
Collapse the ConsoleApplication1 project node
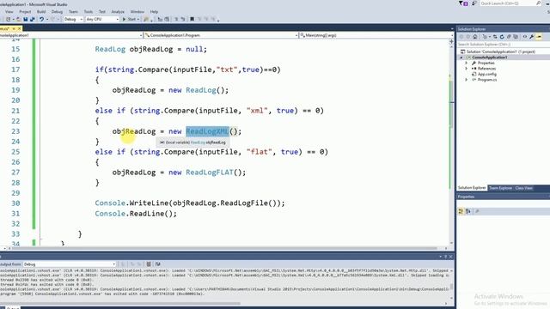(461, 58)
